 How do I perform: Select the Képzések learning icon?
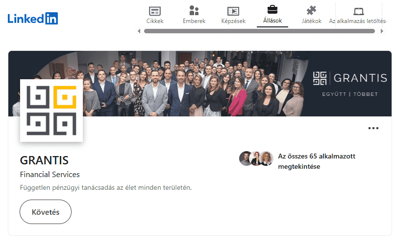[x=233, y=11]
